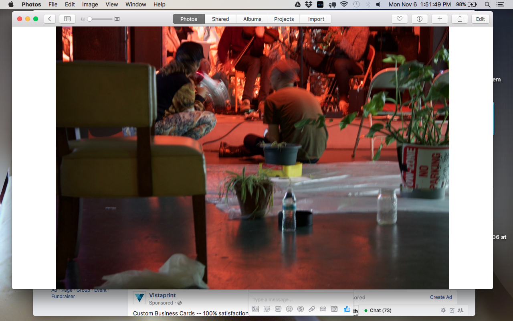Screen dimensions: 513x321
Task: Open the Photos application menu
Action: pos(31,4)
